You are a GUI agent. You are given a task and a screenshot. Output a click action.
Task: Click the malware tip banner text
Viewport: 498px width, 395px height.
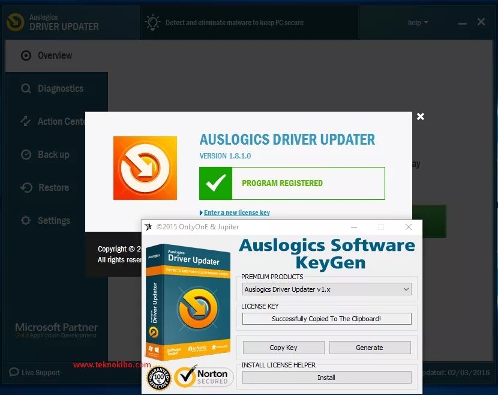click(235, 23)
